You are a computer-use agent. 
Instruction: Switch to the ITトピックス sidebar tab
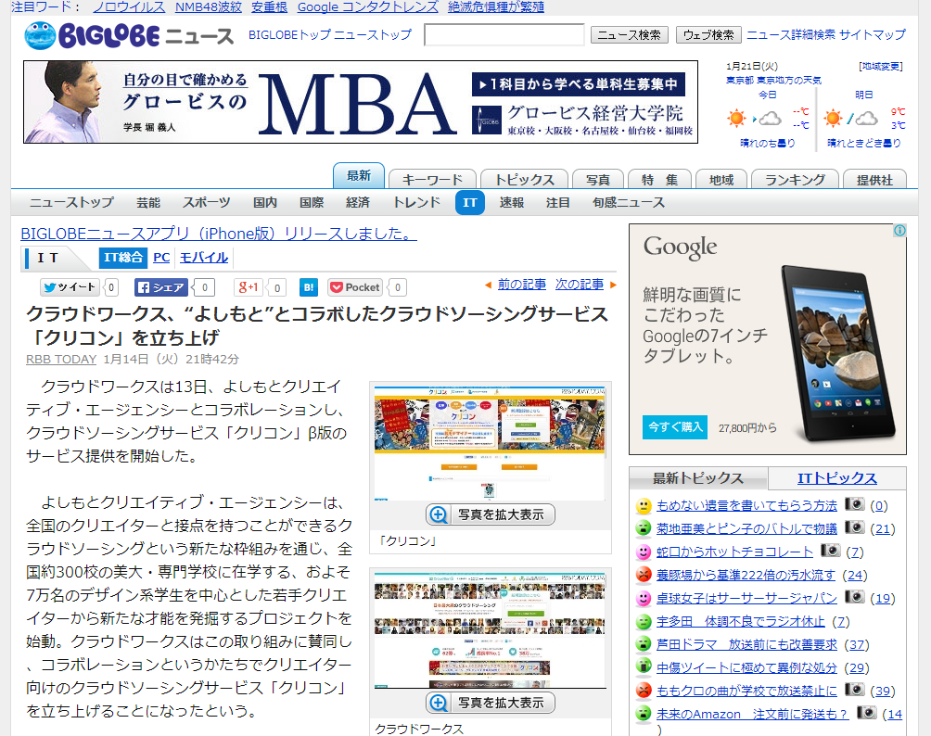[x=836, y=478]
